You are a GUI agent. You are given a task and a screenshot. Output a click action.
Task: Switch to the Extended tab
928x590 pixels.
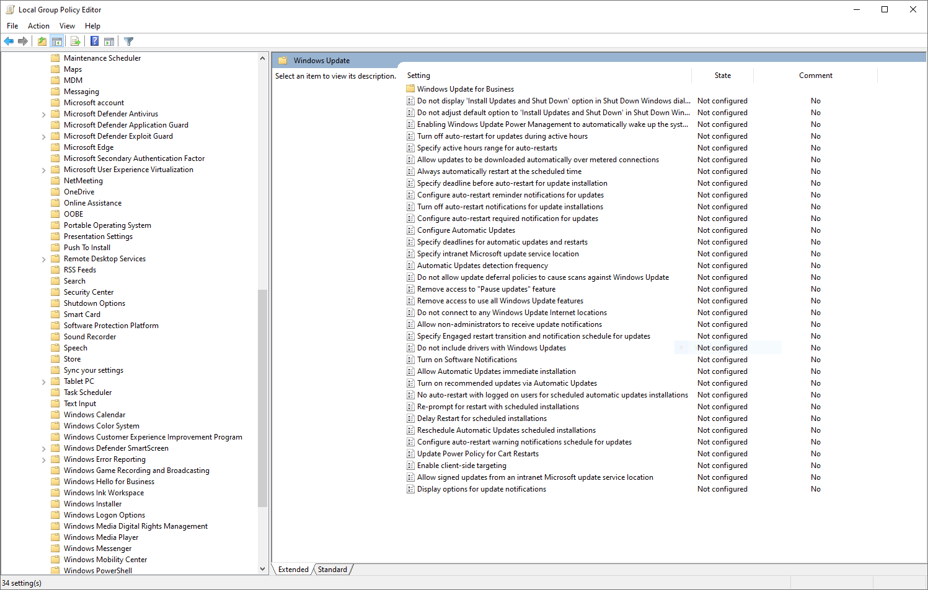point(293,570)
